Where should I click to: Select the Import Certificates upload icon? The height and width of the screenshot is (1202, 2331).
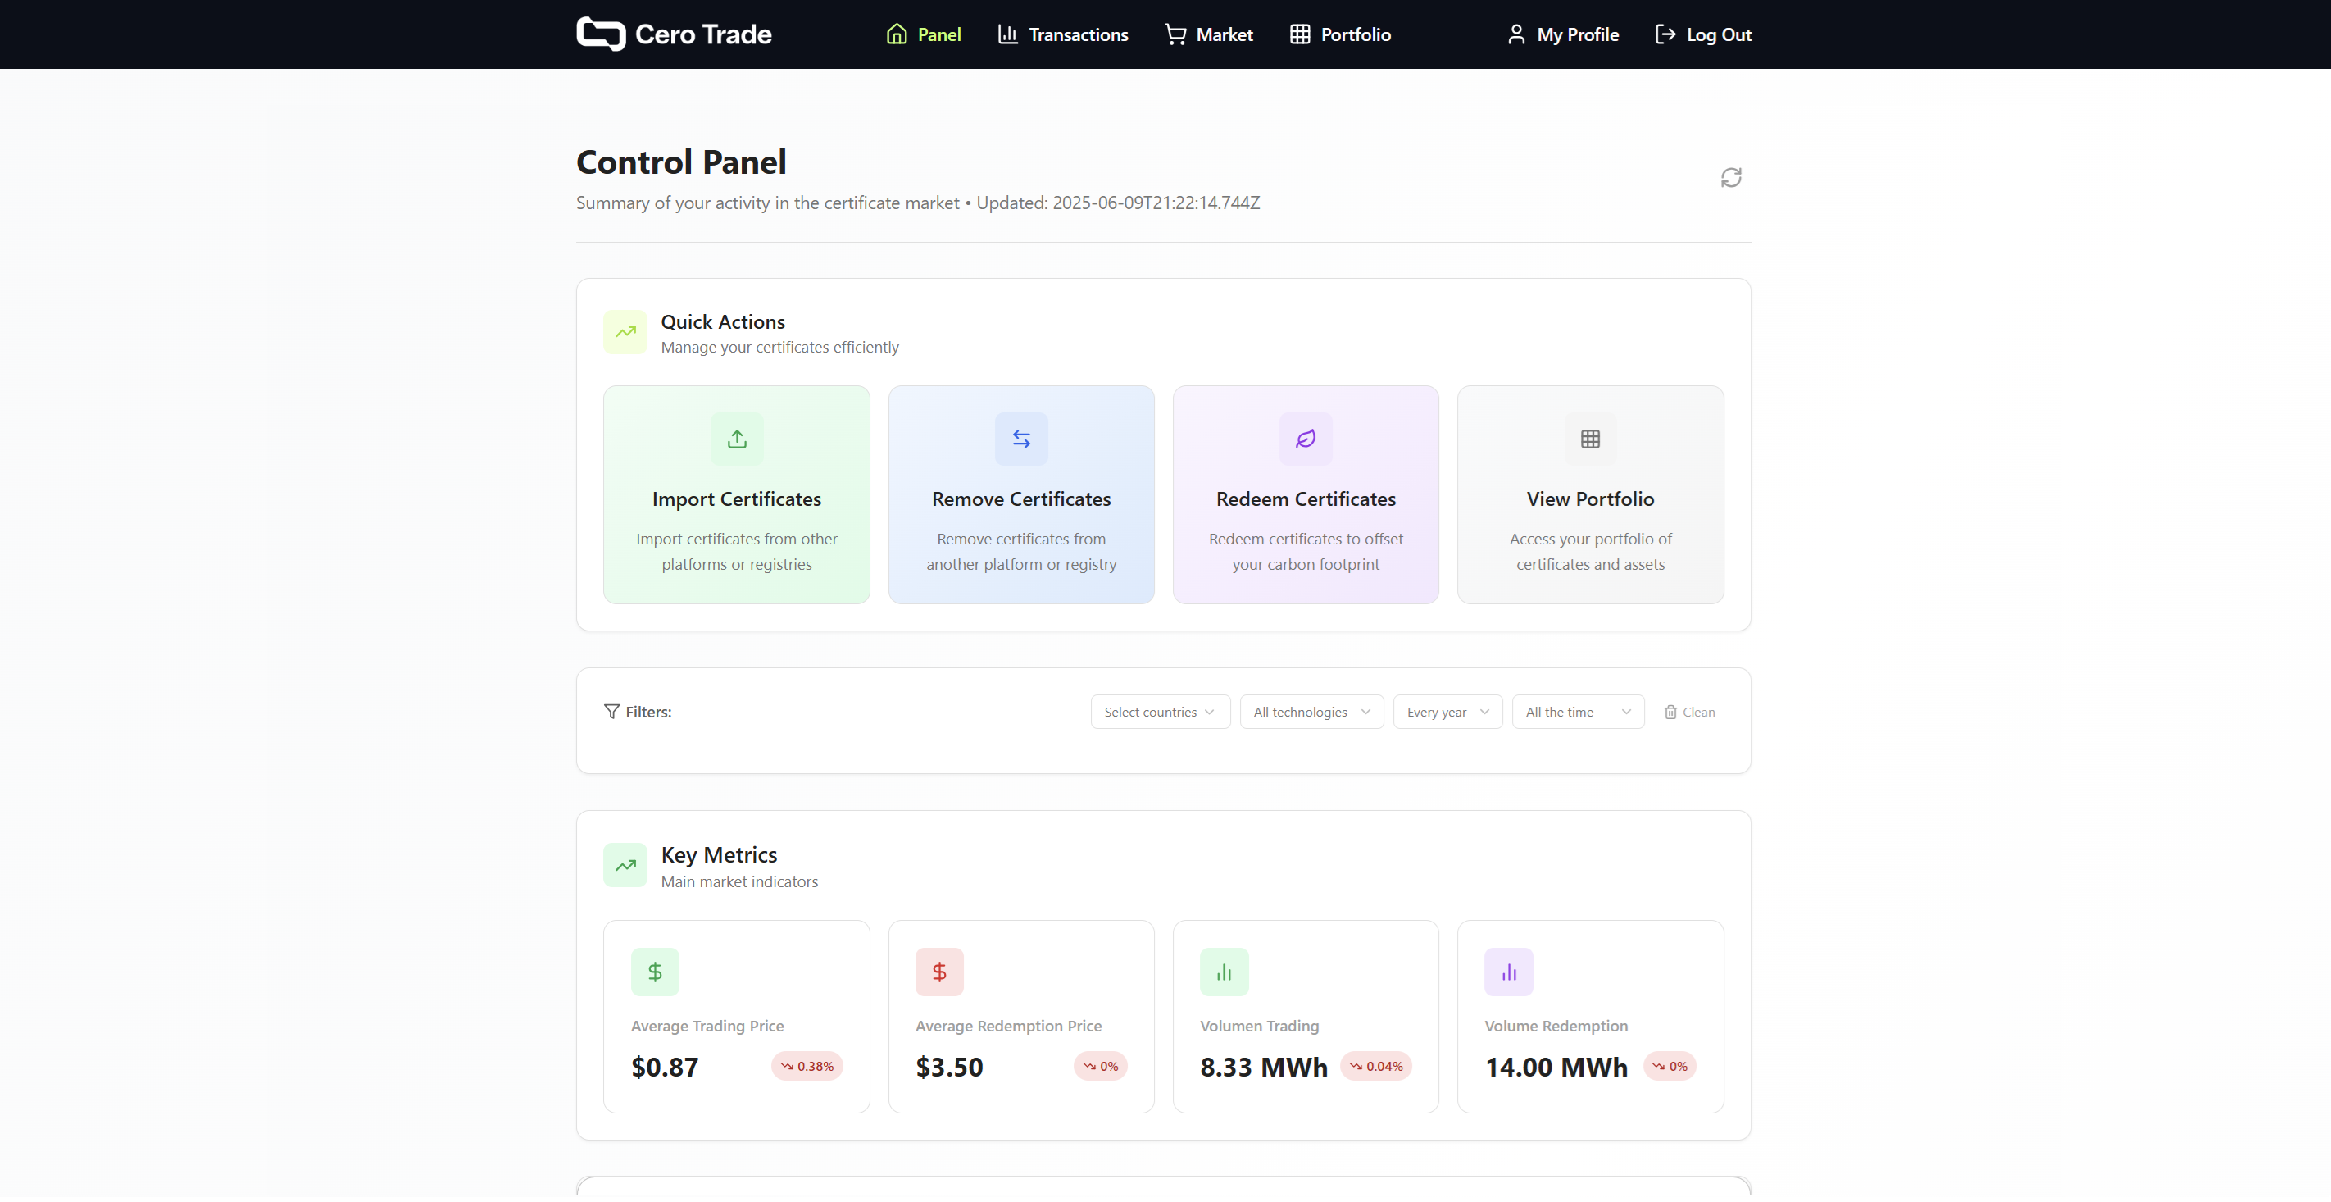point(736,438)
